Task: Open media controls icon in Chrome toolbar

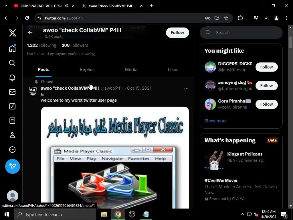Action: [x=256, y=18]
